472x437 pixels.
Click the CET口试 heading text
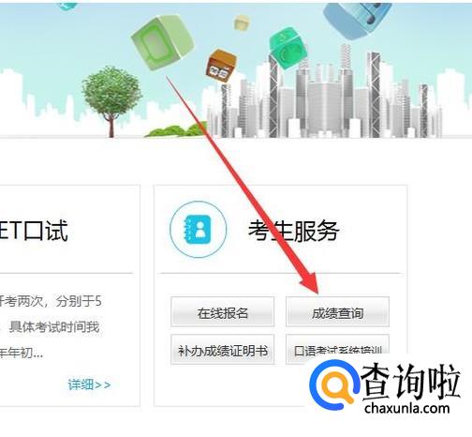coord(34,231)
